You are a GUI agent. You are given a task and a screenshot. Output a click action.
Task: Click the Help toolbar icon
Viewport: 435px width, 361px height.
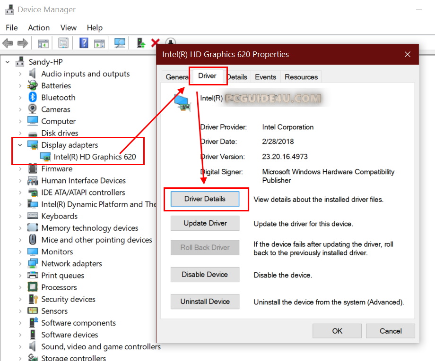[84, 43]
